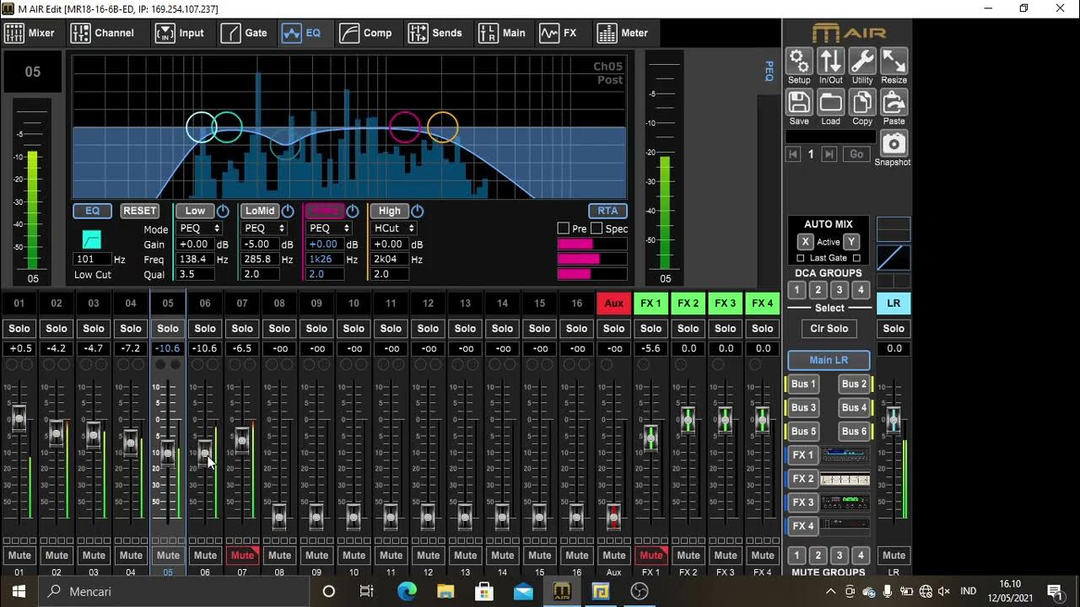Select DCA group 1 button
Image resolution: width=1080 pixels, height=607 pixels.
tap(796, 290)
